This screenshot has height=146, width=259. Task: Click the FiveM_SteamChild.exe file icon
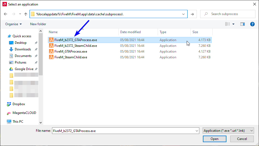51,57
